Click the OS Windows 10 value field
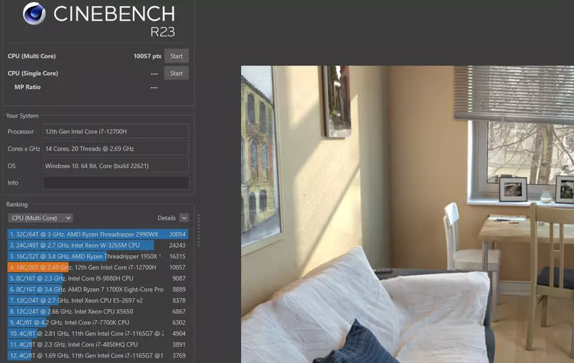 point(115,166)
